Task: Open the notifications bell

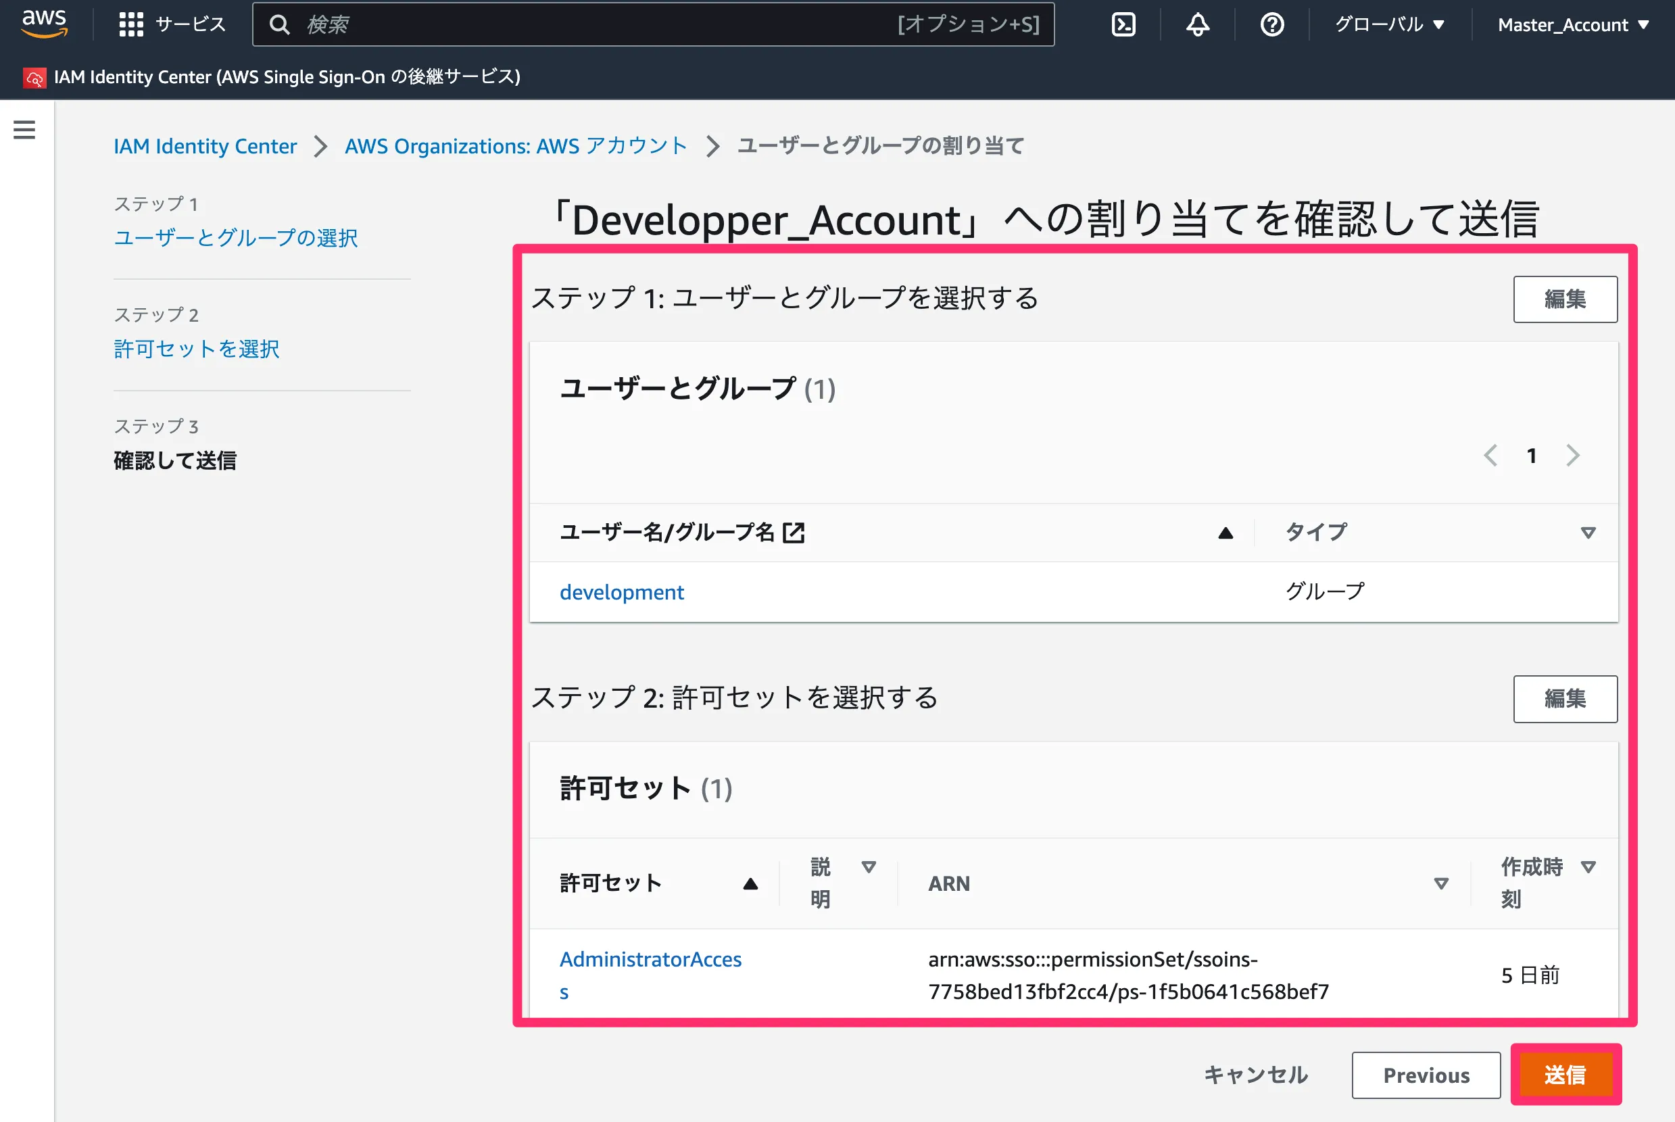Action: [1197, 25]
